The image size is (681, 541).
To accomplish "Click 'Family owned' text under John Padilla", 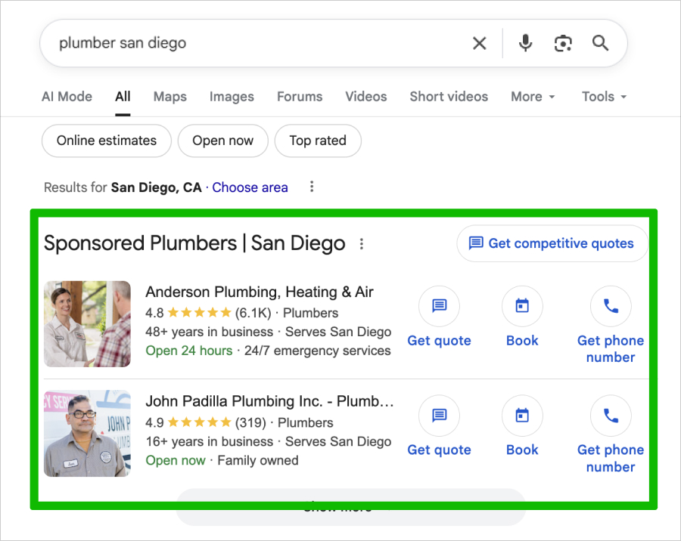I will (x=258, y=460).
